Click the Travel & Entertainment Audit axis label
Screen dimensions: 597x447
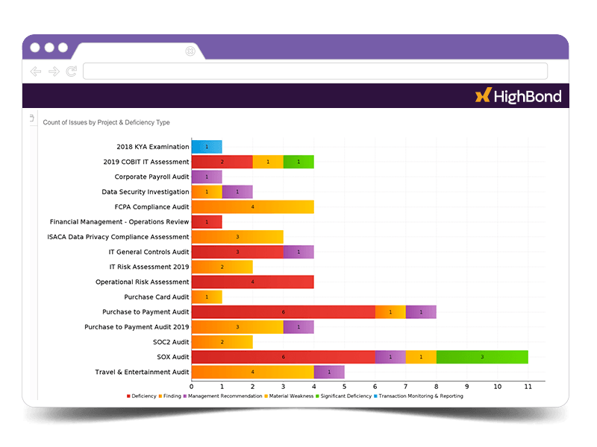coord(142,372)
